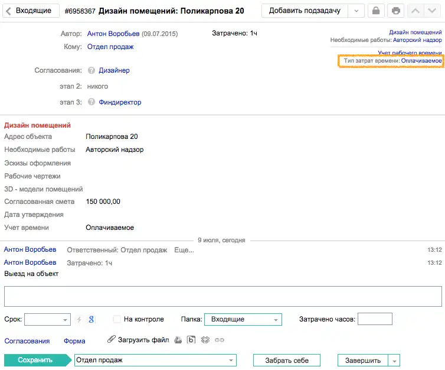
Task: Click Затрачено: 1ч header text
Action: (234, 33)
